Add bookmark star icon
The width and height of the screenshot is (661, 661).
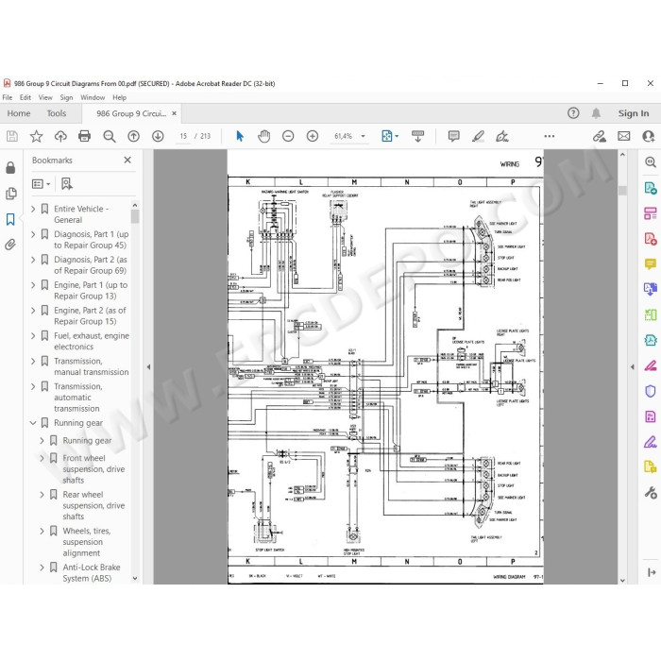point(36,136)
